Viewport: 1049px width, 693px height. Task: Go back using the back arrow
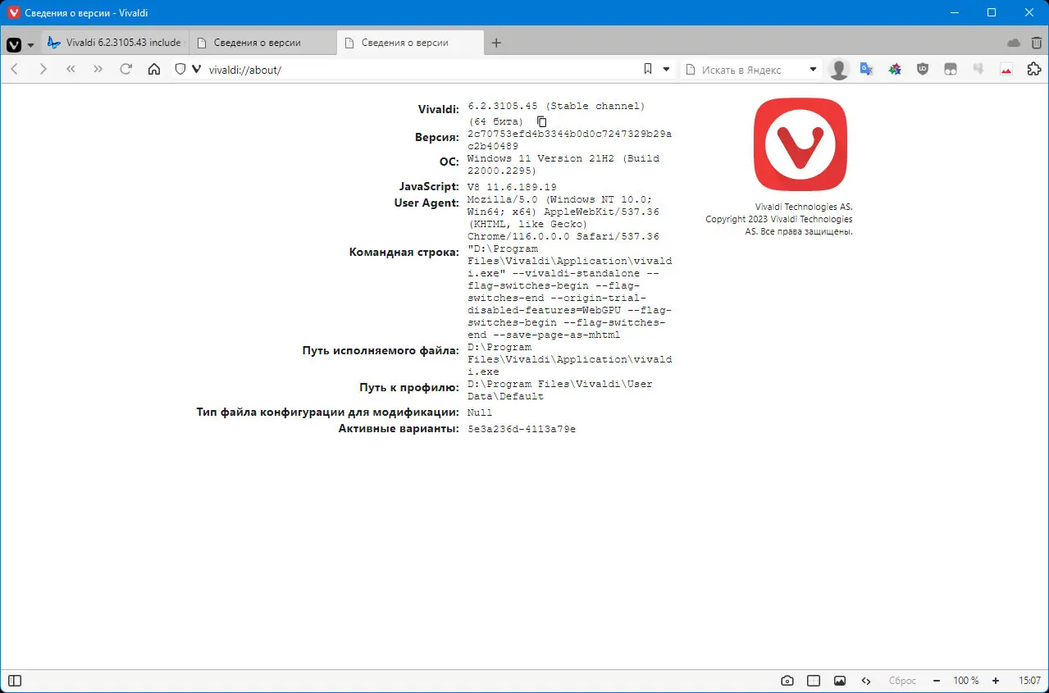(15, 70)
